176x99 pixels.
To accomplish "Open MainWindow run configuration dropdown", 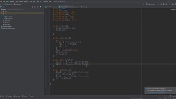I will pyautogui.click(x=151, y=4).
